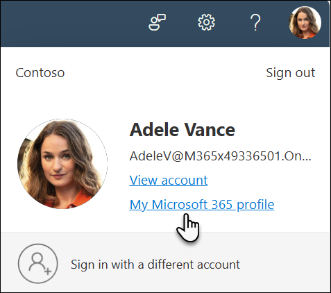Select Sign in with a different account
The image size is (331, 293).
click(155, 265)
